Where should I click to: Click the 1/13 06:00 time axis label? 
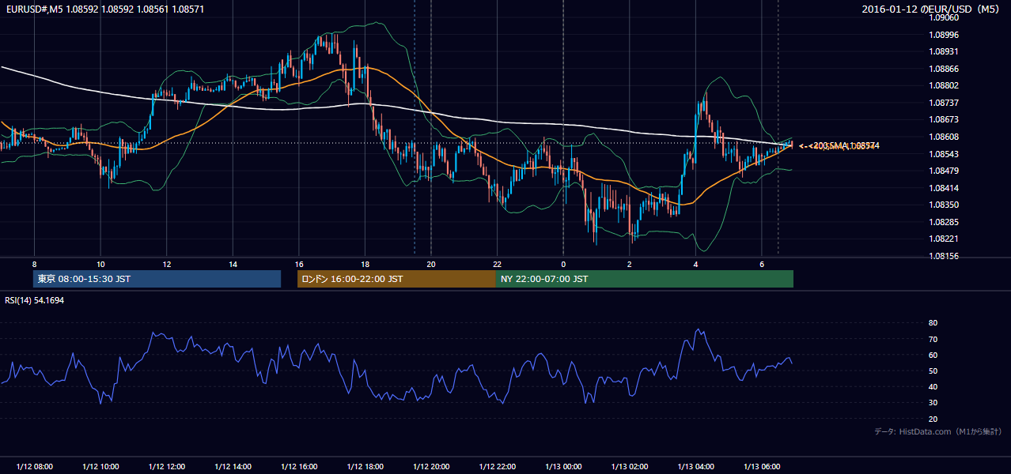click(762, 467)
